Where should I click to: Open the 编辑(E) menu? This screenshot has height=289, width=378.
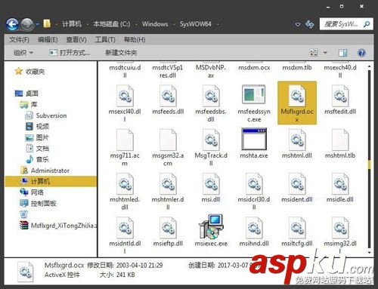click(x=48, y=39)
